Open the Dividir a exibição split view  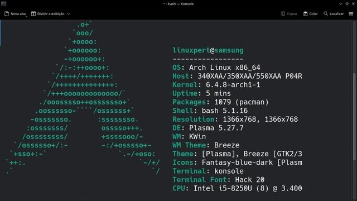[50, 13]
